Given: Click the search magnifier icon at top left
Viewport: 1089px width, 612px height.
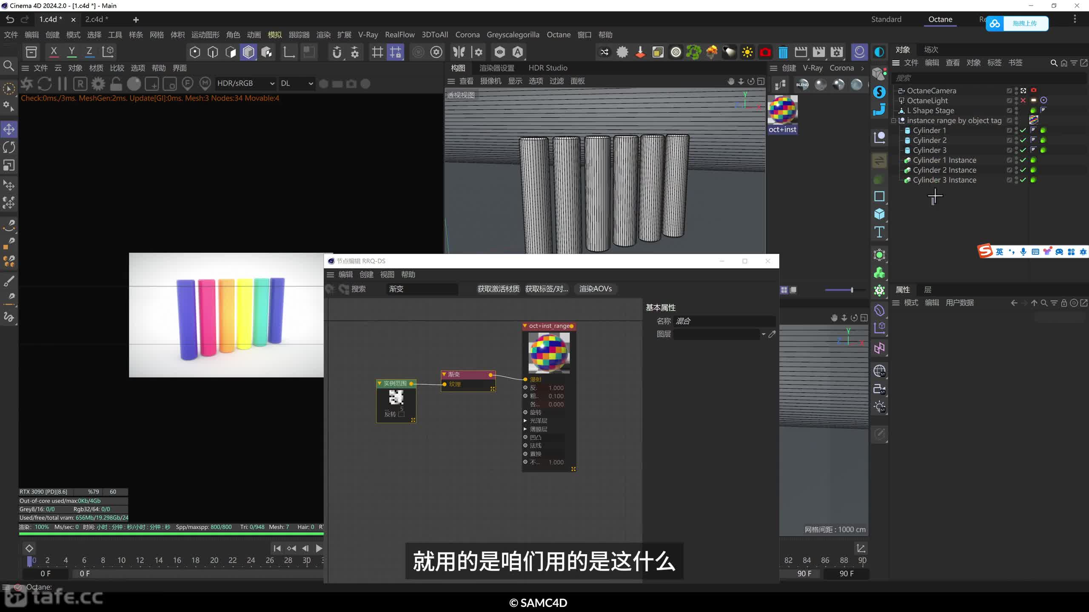Looking at the screenshot, I should (x=9, y=65).
